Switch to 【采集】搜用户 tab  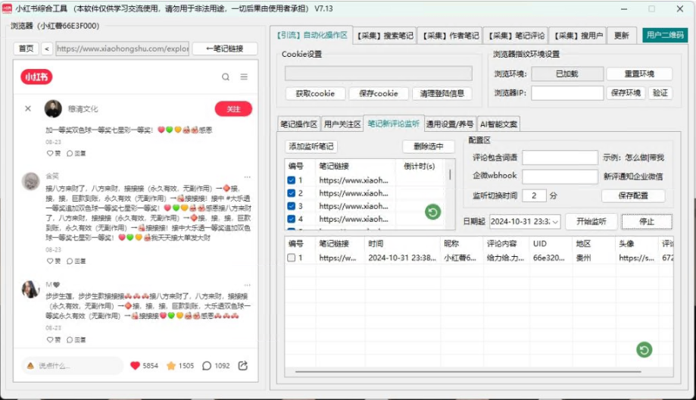(x=578, y=36)
